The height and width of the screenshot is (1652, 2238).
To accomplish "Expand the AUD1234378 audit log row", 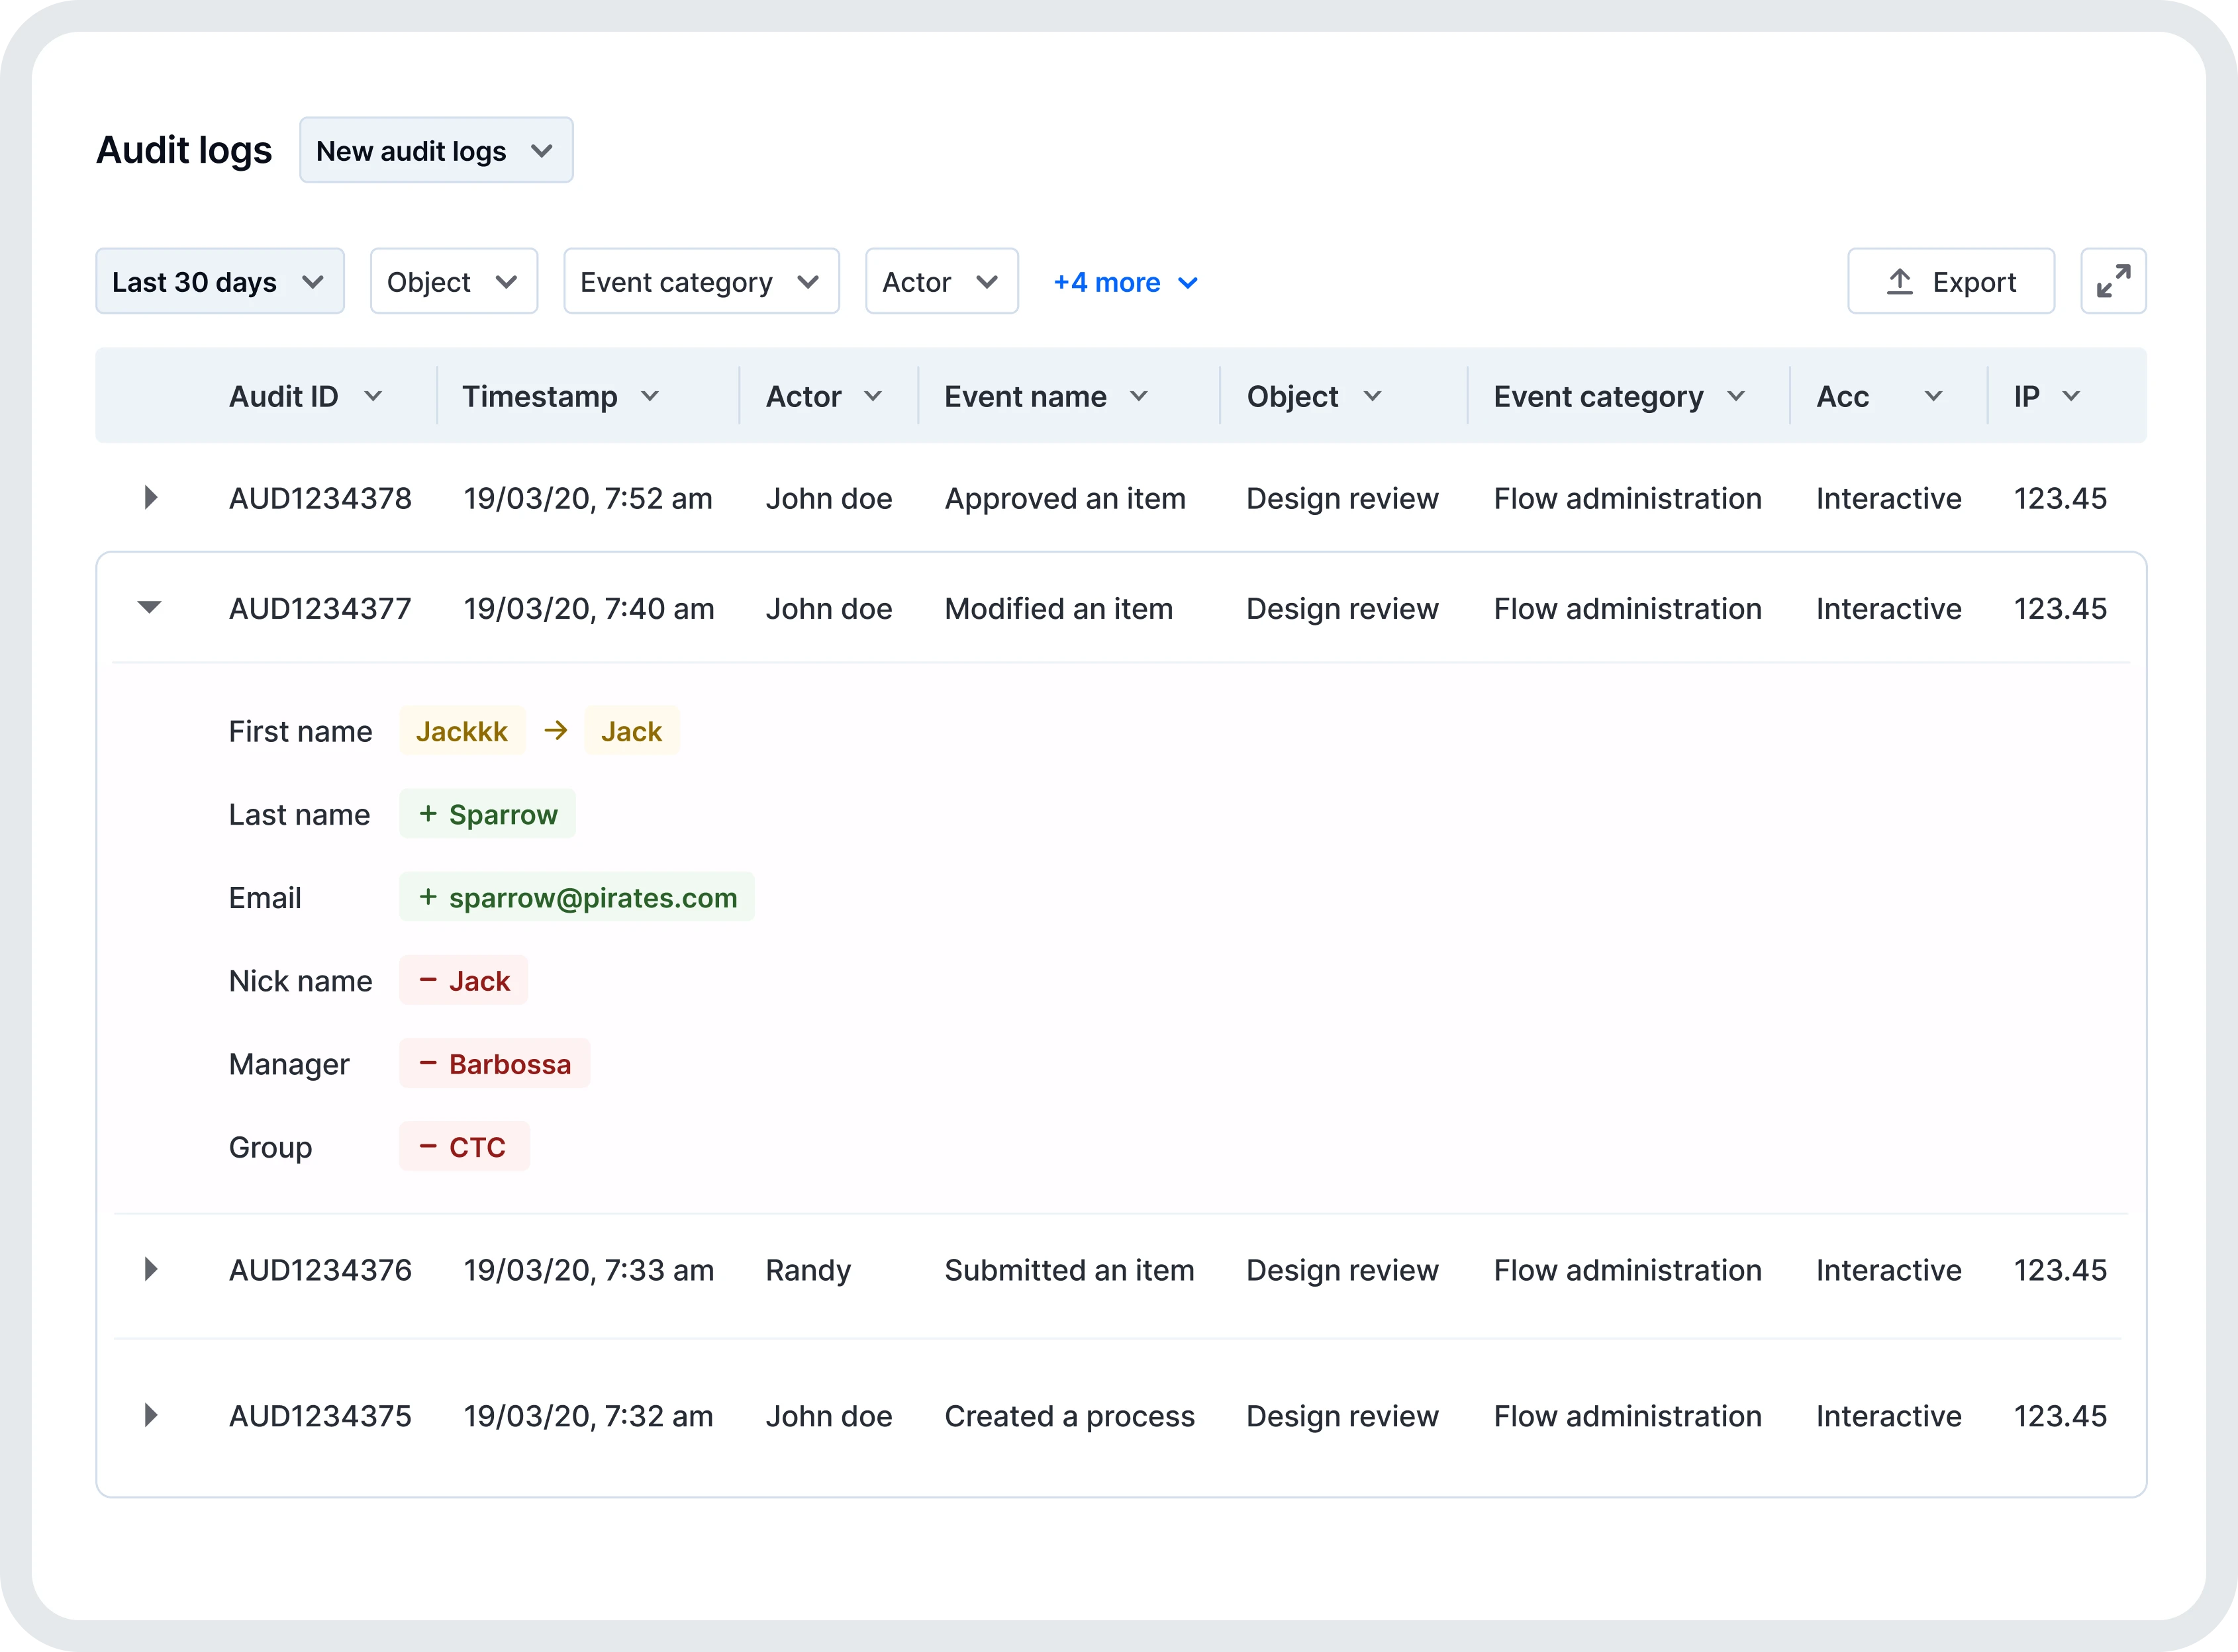I will [x=151, y=498].
